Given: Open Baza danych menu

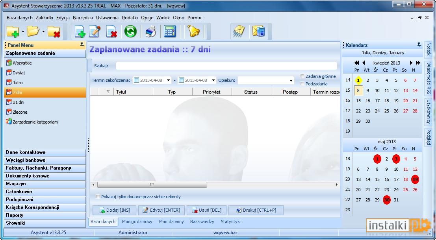Looking at the screenshot, I should tap(19, 17).
